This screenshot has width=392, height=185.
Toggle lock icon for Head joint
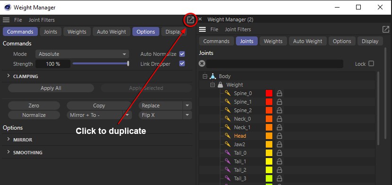(x=279, y=136)
